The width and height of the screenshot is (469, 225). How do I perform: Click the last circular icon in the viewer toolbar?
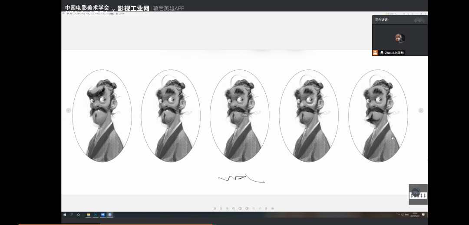pyautogui.click(x=272, y=208)
